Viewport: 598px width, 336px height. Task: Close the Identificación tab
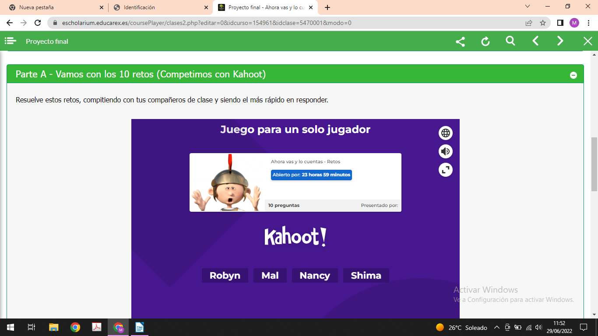pyautogui.click(x=206, y=7)
